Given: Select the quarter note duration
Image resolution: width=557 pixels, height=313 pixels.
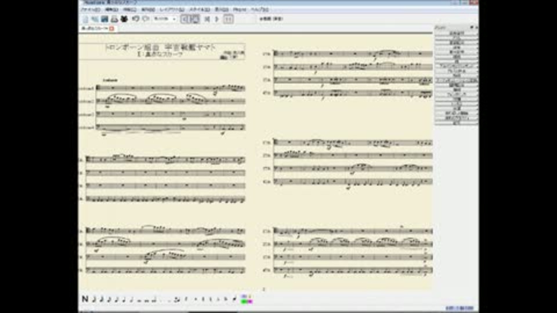Looking at the screenshot, I should 124,299.
